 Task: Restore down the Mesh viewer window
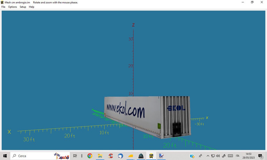(252, 2)
